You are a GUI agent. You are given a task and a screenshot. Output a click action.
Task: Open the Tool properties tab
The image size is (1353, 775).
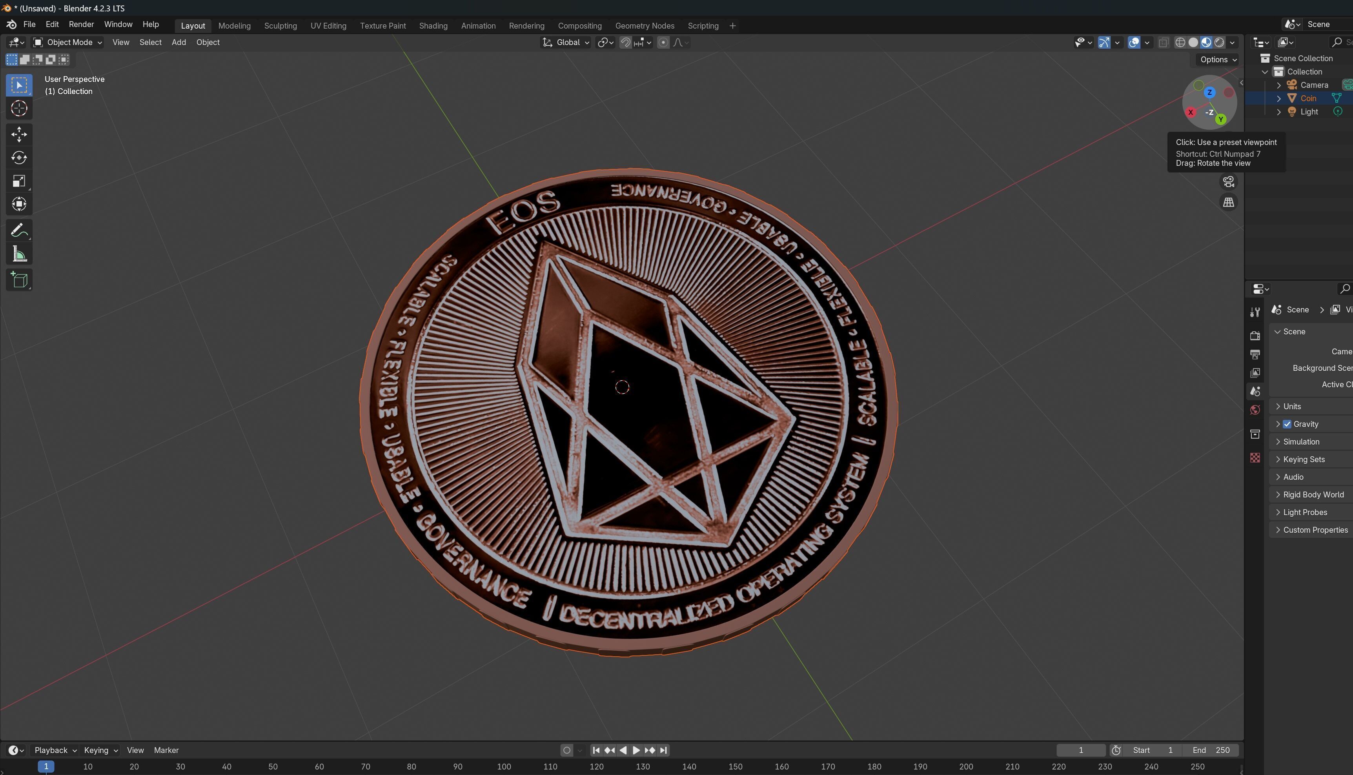1255,312
